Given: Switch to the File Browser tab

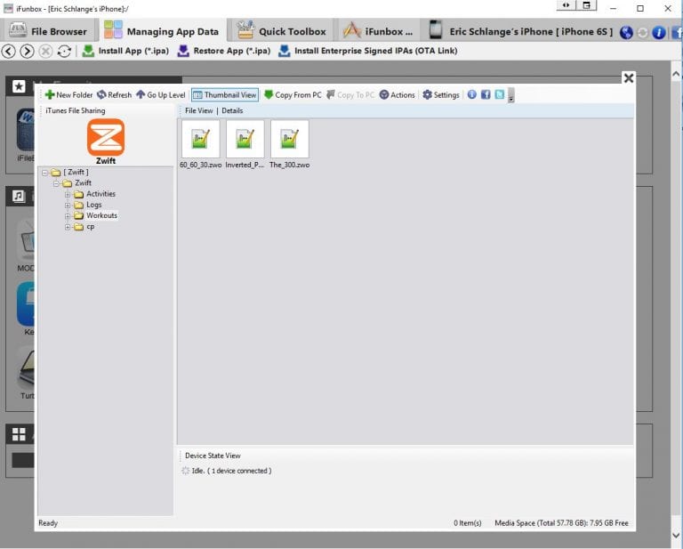Looking at the screenshot, I should pos(48,31).
